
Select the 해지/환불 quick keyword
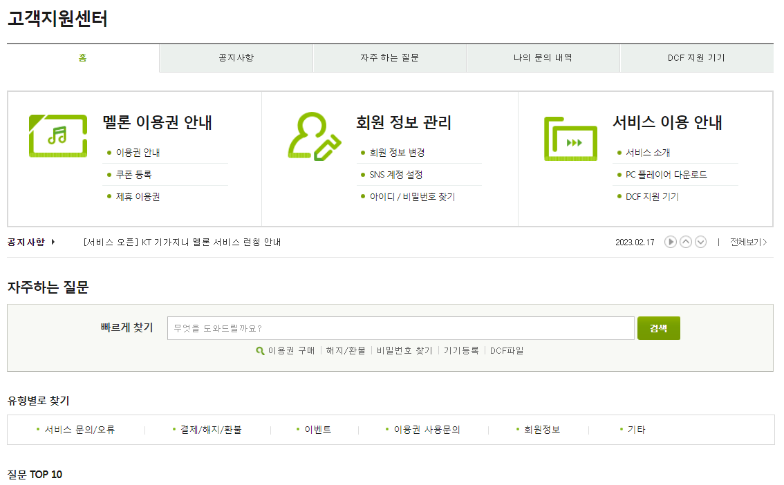pos(346,351)
